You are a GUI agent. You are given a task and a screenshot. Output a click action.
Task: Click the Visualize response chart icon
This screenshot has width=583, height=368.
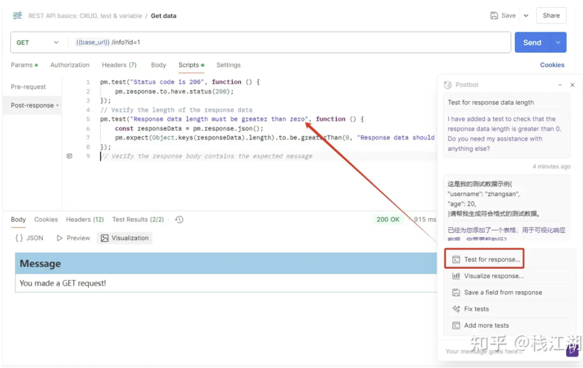coord(456,276)
